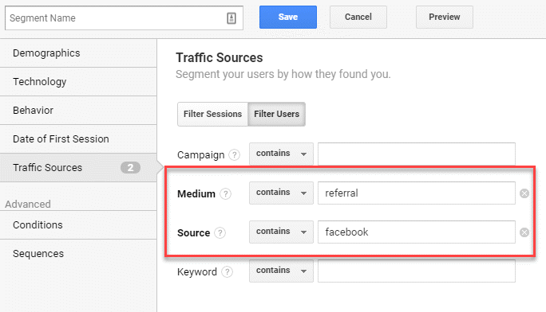Click the Preview button
Viewport: 546px width, 312px height.
(x=445, y=17)
